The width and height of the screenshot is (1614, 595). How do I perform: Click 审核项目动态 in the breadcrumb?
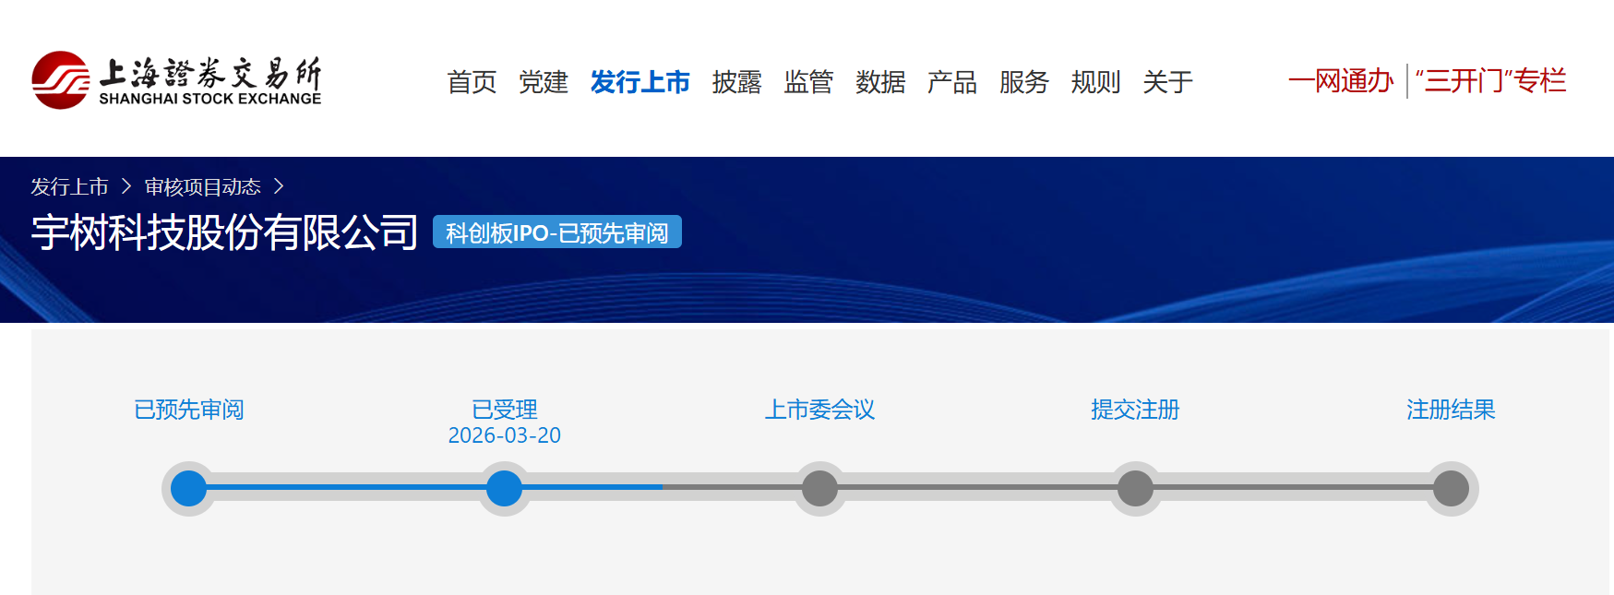[x=202, y=187]
